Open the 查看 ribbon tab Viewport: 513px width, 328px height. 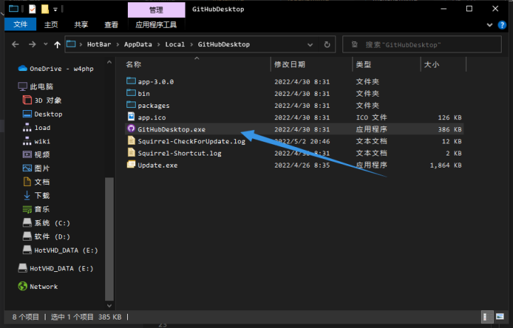click(x=111, y=25)
